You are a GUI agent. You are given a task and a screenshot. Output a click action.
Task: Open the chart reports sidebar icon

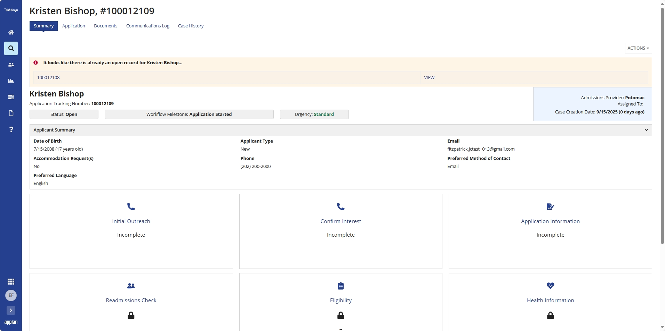(11, 81)
